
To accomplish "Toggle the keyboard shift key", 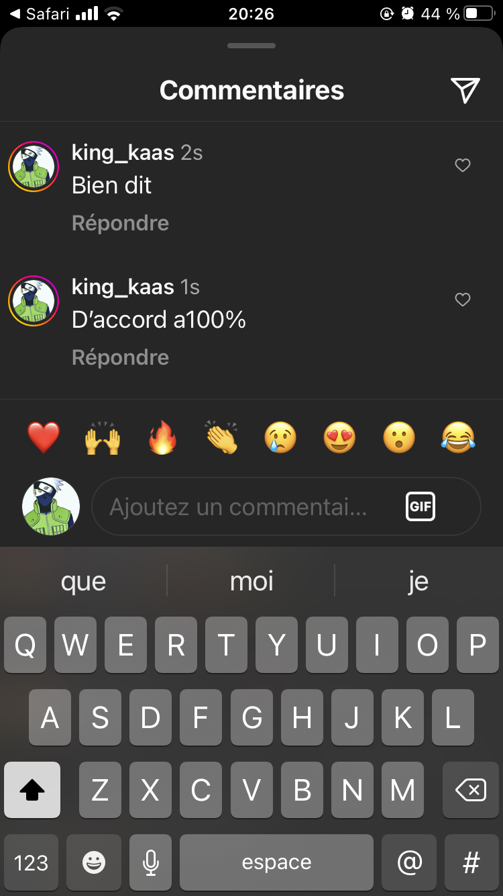I will (x=32, y=790).
